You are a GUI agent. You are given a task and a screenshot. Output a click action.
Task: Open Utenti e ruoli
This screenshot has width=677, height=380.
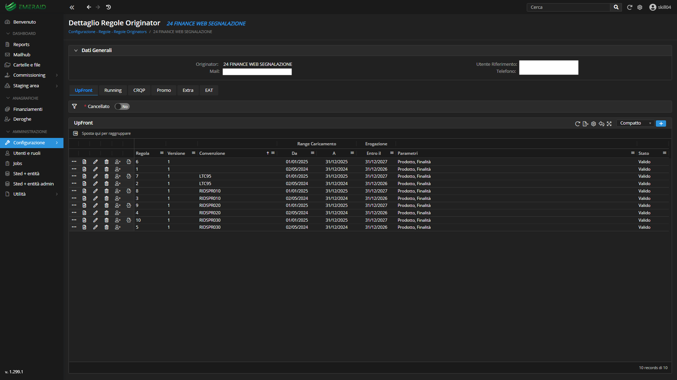pyautogui.click(x=26, y=153)
